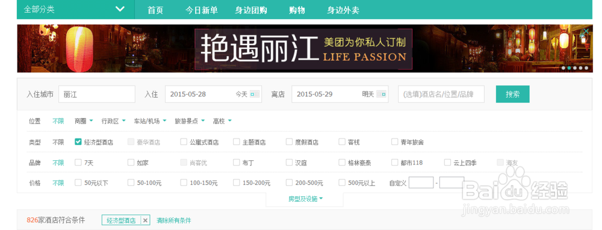Expand the 全部分类 category dropdown
602x230 pixels.
pos(76,9)
